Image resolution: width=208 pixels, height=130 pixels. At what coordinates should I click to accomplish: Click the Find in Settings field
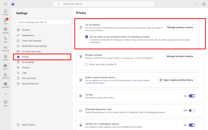tap(42, 22)
